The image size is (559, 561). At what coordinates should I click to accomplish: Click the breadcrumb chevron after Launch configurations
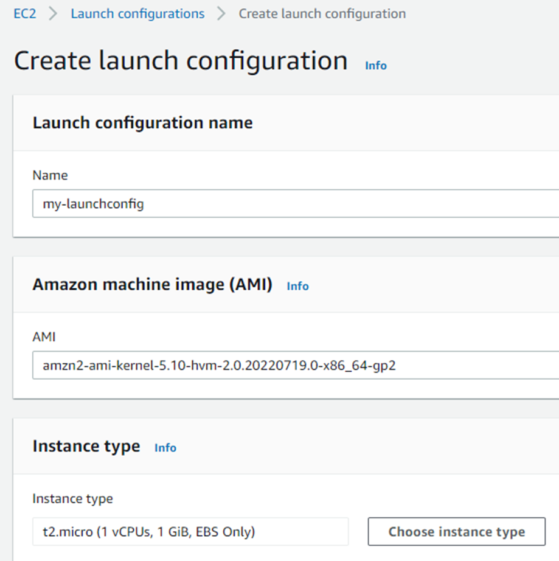coord(221,13)
